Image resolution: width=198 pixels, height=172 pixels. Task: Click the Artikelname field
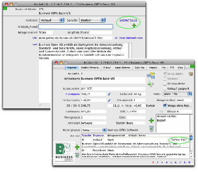coord(113,81)
